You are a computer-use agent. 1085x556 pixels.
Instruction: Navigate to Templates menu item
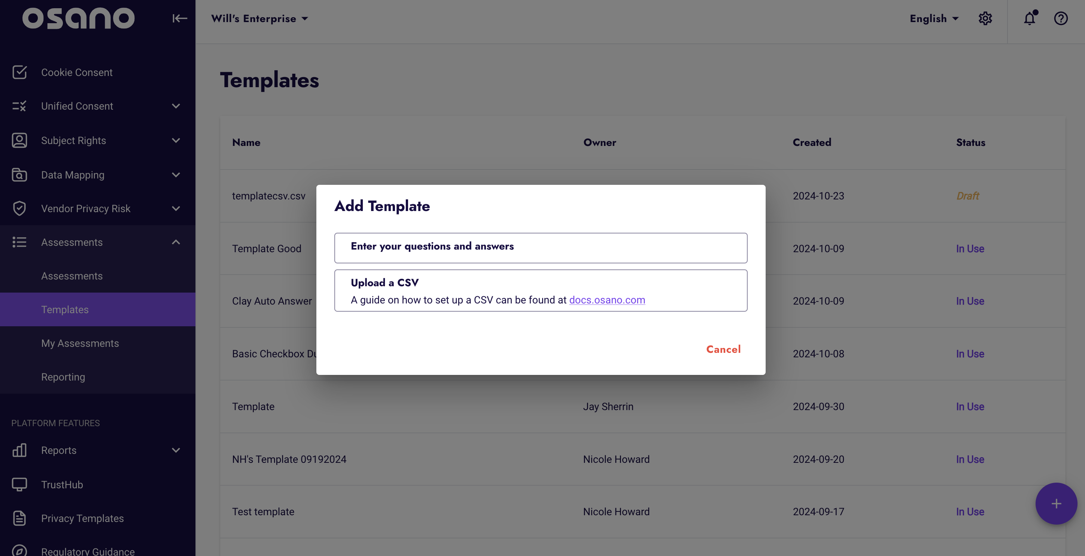64,309
